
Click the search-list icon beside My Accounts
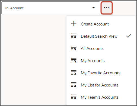[74, 60]
